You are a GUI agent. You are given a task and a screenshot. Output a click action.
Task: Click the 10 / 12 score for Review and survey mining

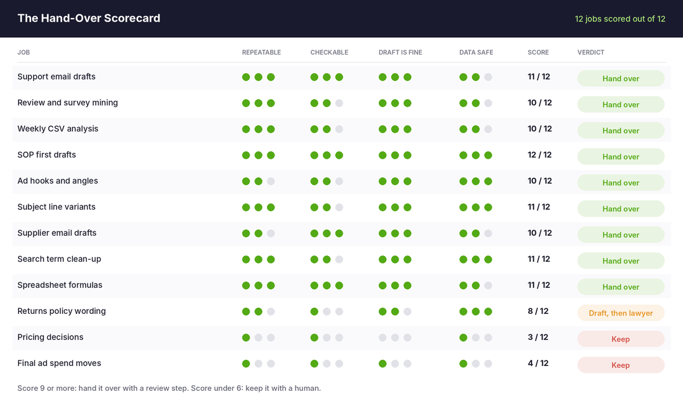pyautogui.click(x=540, y=103)
